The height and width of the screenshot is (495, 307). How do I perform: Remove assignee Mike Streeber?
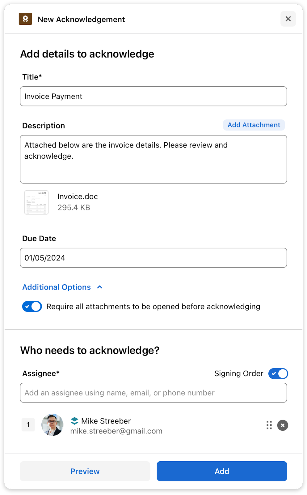283,425
